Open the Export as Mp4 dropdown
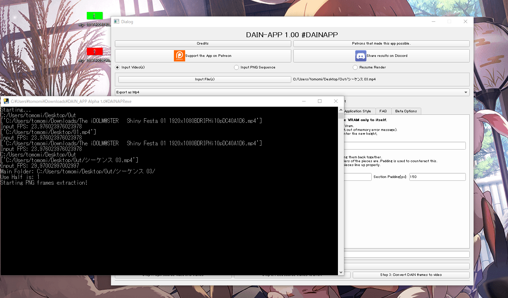508x298 pixels. (x=292, y=92)
